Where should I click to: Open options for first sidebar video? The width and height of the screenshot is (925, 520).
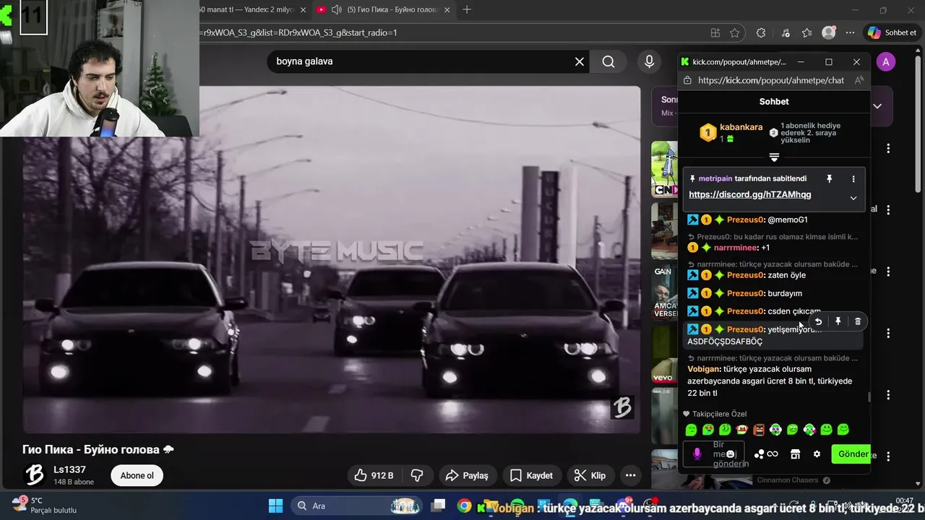click(888, 148)
